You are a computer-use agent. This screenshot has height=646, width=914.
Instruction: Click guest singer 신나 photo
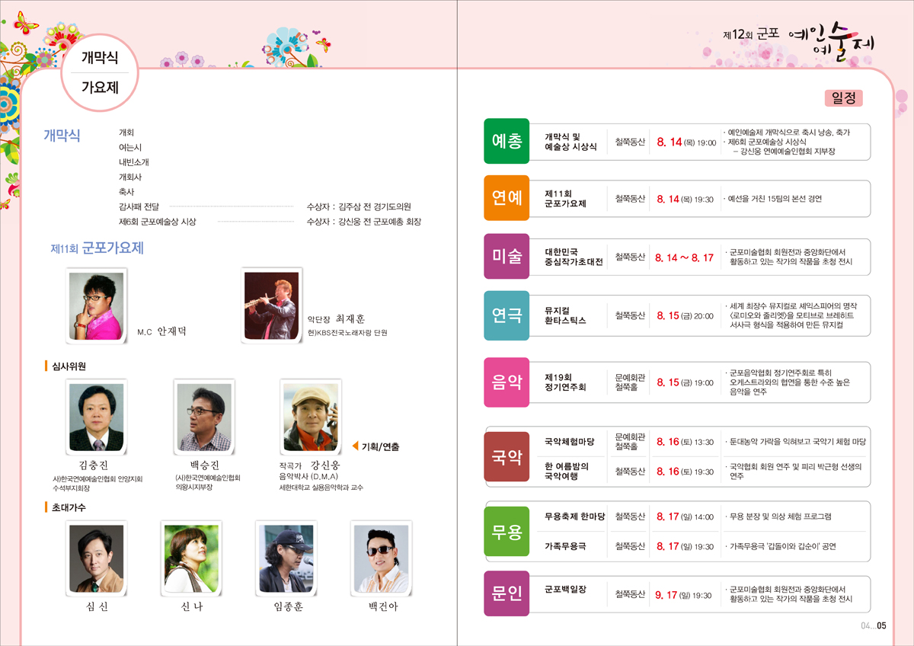pos(191,558)
